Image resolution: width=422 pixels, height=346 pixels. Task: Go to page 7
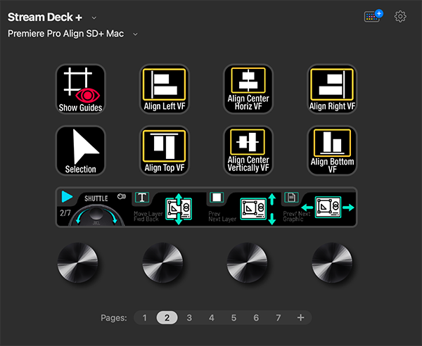tap(279, 318)
